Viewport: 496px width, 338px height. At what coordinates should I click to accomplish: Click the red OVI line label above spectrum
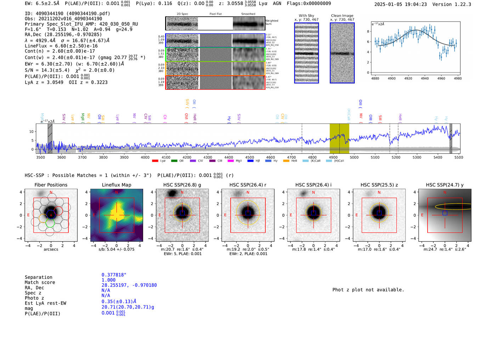[x=186, y=118]
